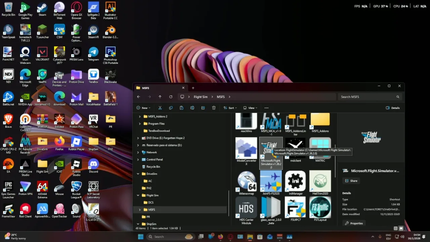Go up one folder level
Image resolution: width=430 pixels, height=242 pixels.
[x=160, y=97]
